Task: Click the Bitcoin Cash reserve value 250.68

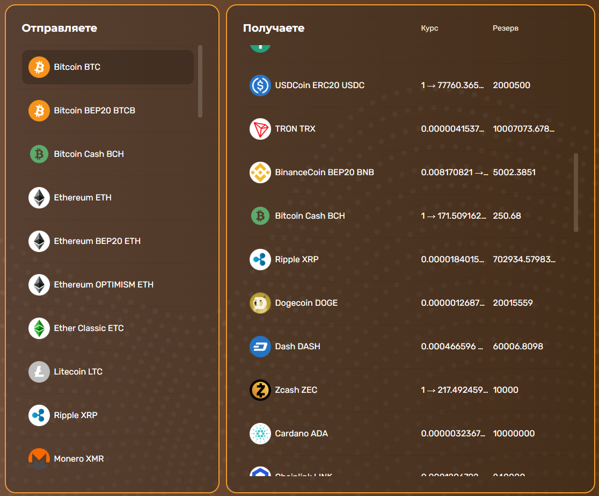Action: click(507, 216)
